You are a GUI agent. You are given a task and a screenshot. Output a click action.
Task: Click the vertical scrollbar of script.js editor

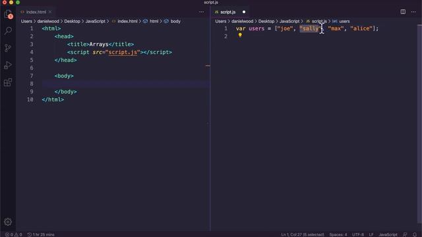pos(419,124)
